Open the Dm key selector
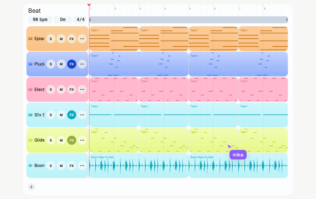 pyautogui.click(x=63, y=20)
